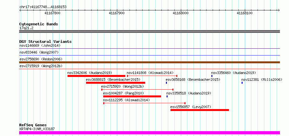Click the nsv1146669 (John2014) purple line
The image size is (289, 136).
[150, 49]
